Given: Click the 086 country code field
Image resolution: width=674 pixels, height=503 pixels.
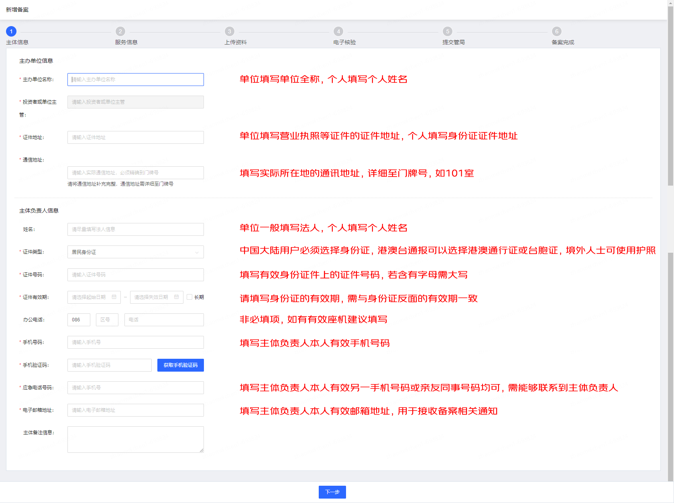Looking at the screenshot, I should 79,320.
